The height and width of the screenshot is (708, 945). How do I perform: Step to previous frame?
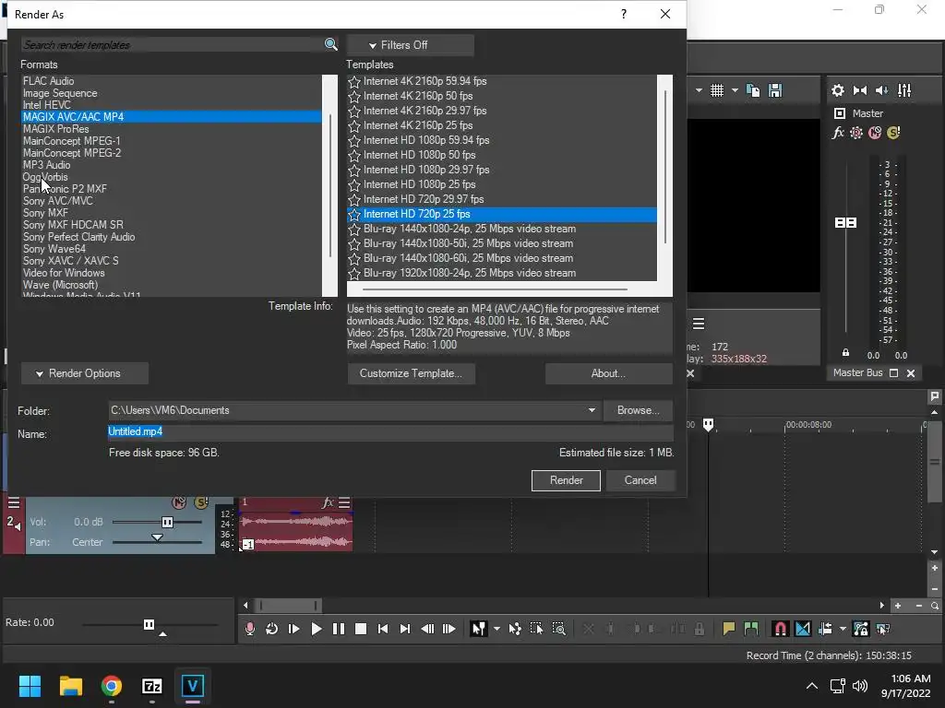coord(427,629)
